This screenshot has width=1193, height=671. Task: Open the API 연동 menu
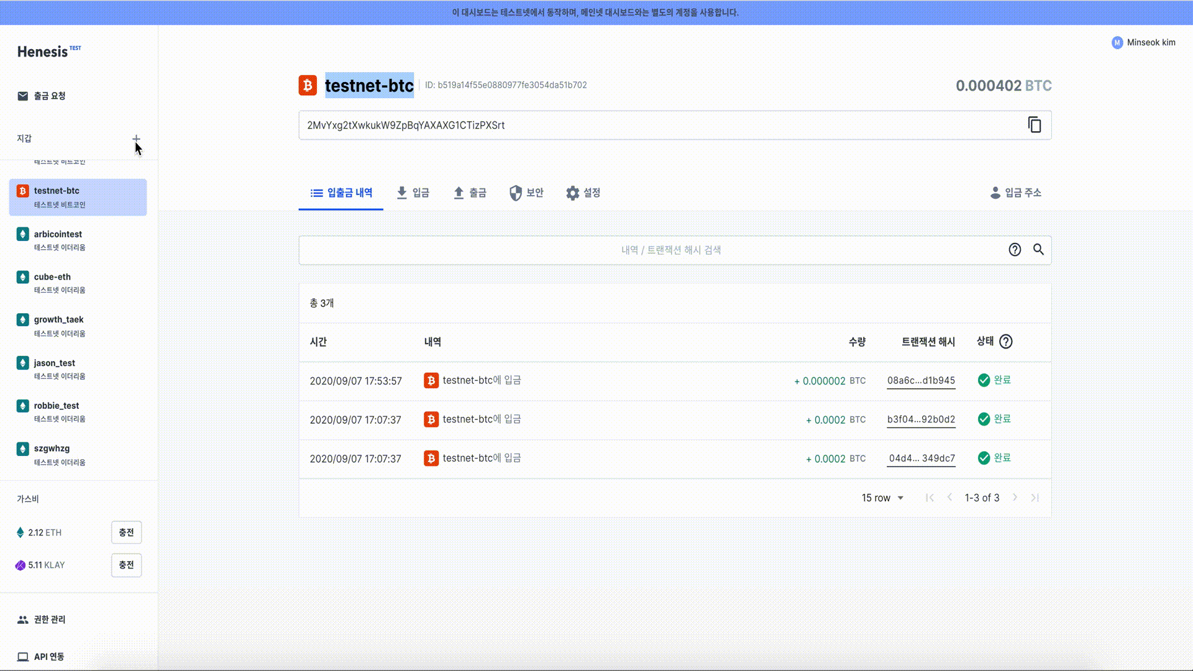click(x=41, y=657)
